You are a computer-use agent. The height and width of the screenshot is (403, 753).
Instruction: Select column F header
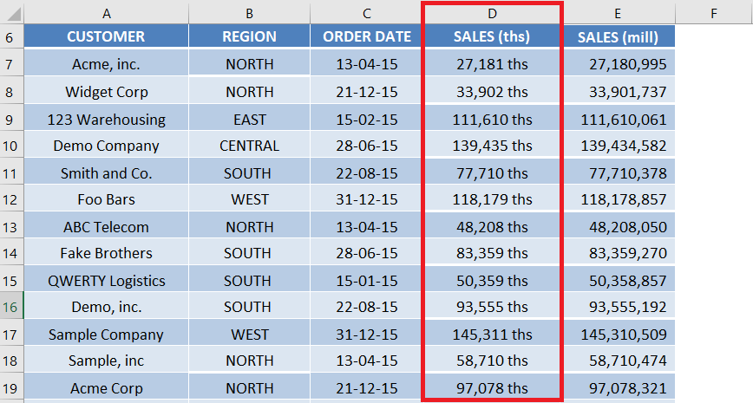[714, 13]
